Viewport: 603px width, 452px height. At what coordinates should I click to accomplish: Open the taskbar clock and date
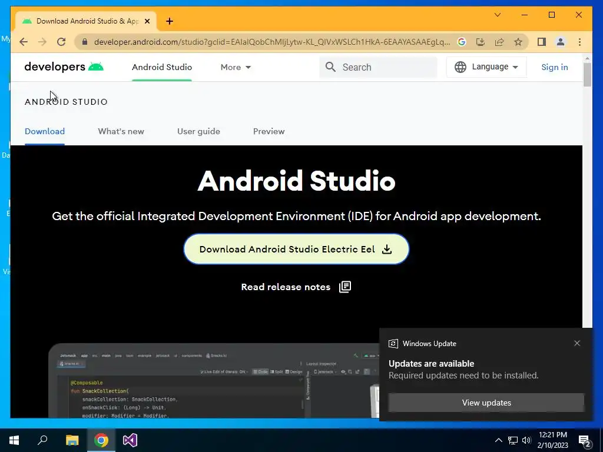(x=552, y=440)
